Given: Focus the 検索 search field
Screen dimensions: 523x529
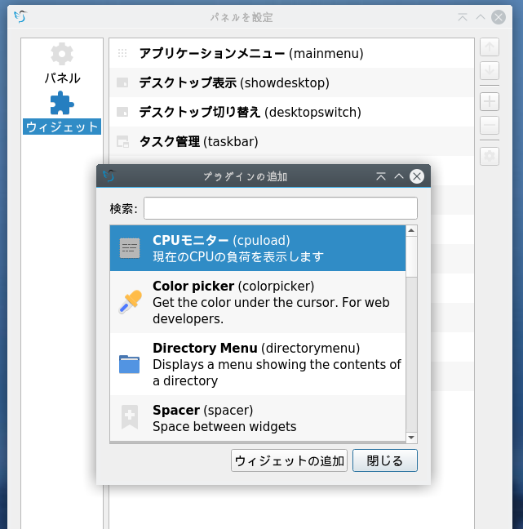Looking at the screenshot, I should [281, 208].
